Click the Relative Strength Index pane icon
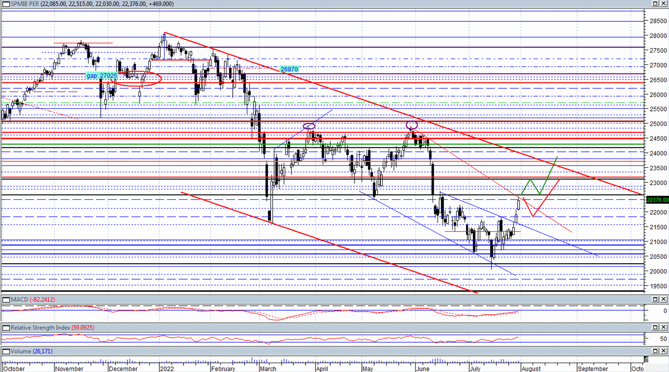 coord(5,327)
